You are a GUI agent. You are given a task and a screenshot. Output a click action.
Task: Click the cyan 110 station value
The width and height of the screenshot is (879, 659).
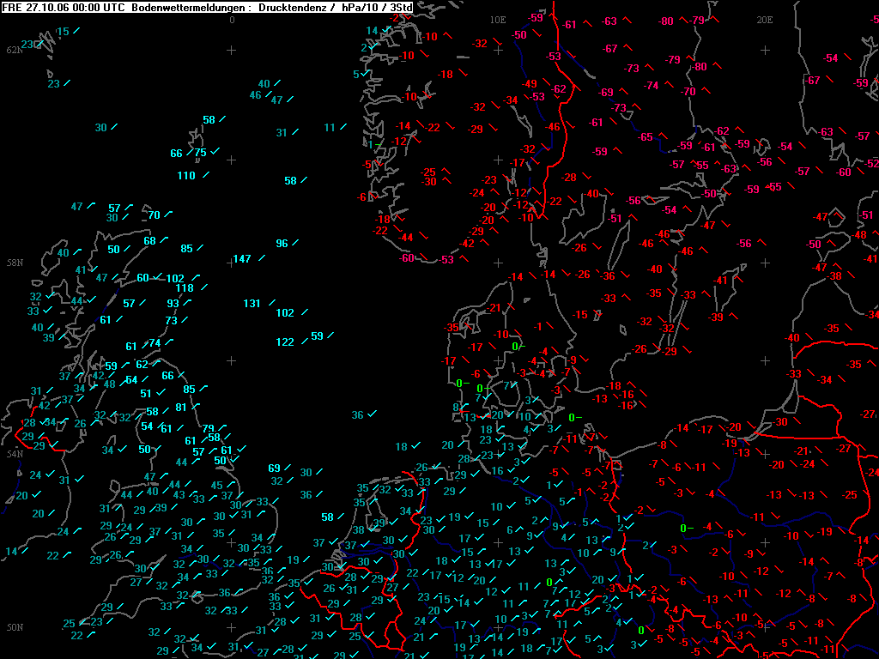[x=186, y=175]
